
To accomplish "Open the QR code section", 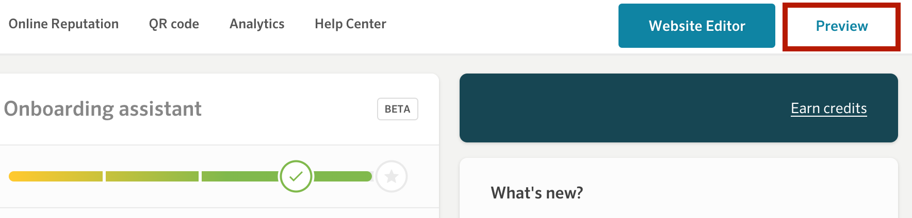I will [174, 24].
